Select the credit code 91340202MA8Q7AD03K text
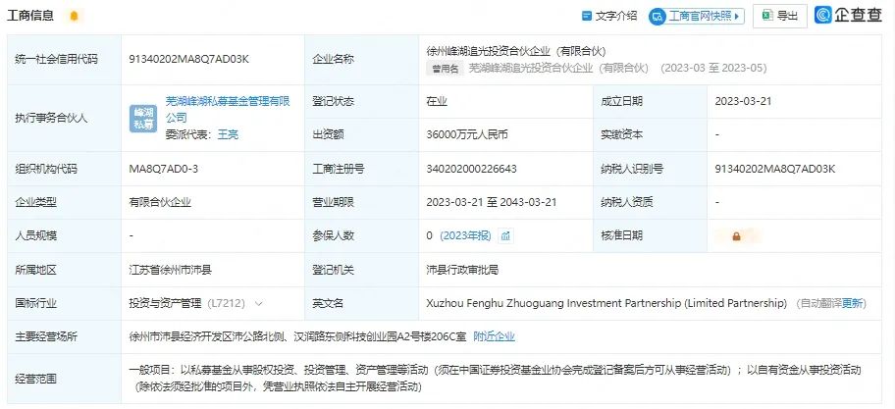Screen dimensions: 895x409 click(x=189, y=59)
